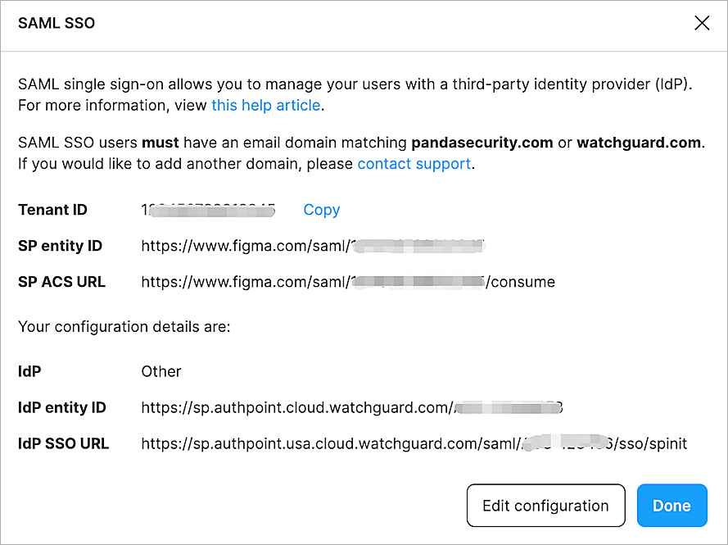Image resolution: width=728 pixels, height=545 pixels.
Task: Click Edit configuration
Action: pos(545,506)
